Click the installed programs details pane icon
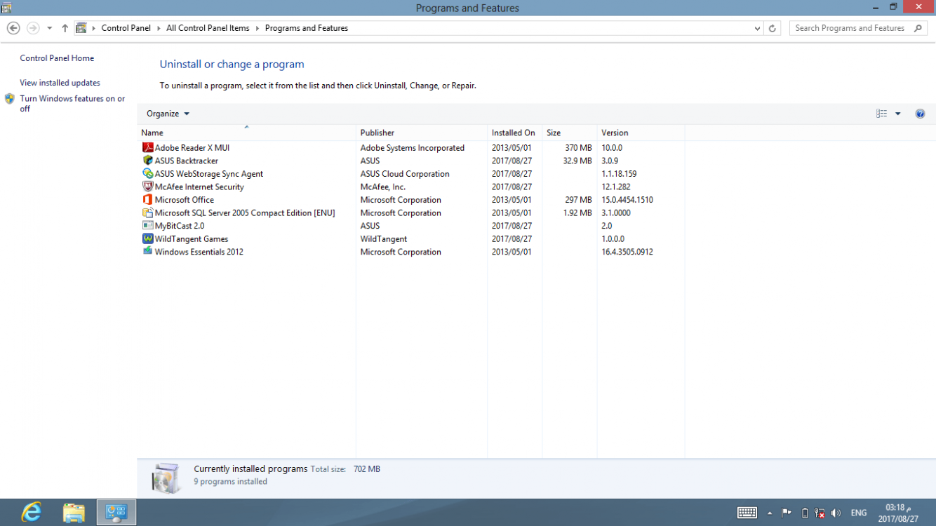The width and height of the screenshot is (936, 526). tap(166, 478)
